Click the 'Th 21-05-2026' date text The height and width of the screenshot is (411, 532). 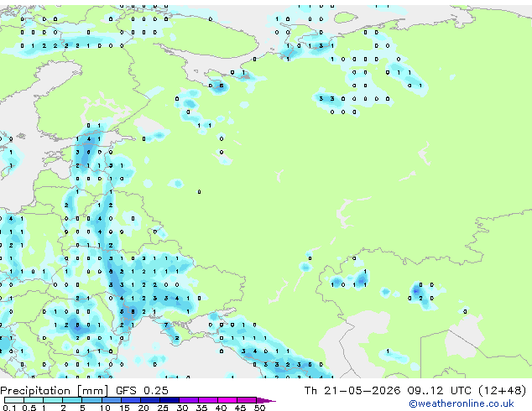(352, 391)
